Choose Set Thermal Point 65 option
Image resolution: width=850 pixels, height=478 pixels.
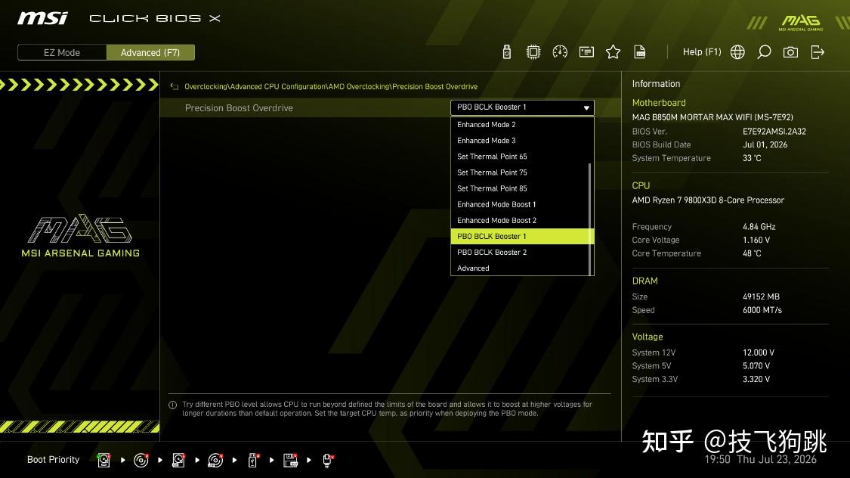click(x=522, y=157)
